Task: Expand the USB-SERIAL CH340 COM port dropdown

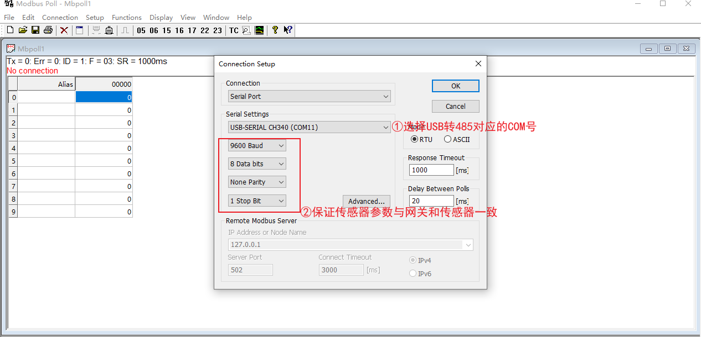Action: tap(309, 128)
